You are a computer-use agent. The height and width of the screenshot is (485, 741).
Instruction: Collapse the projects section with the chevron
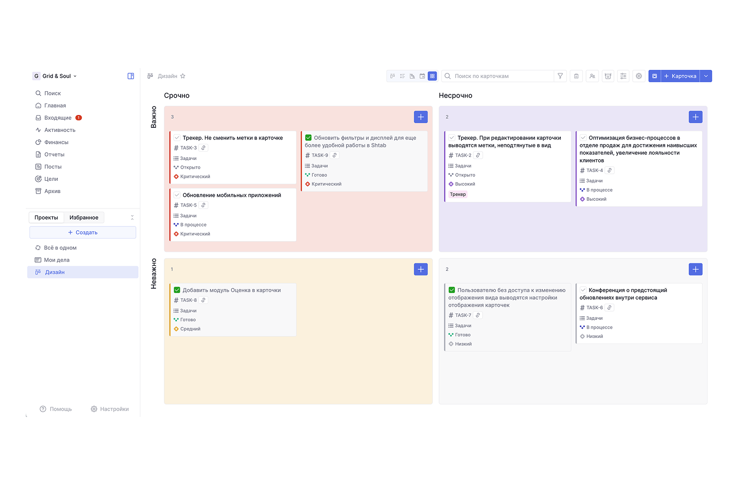point(132,218)
